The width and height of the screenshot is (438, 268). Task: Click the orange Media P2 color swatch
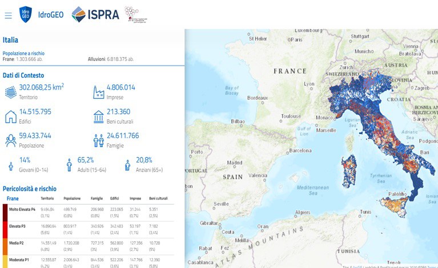tap(5, 245)
